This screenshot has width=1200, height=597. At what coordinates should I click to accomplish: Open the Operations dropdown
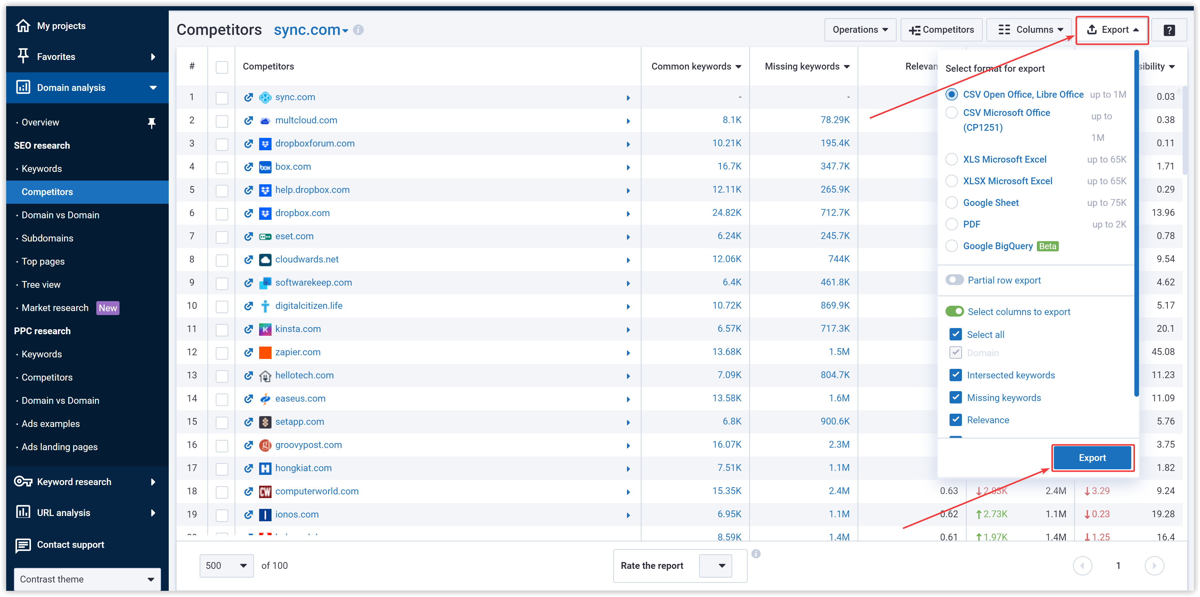pos(860,29)
